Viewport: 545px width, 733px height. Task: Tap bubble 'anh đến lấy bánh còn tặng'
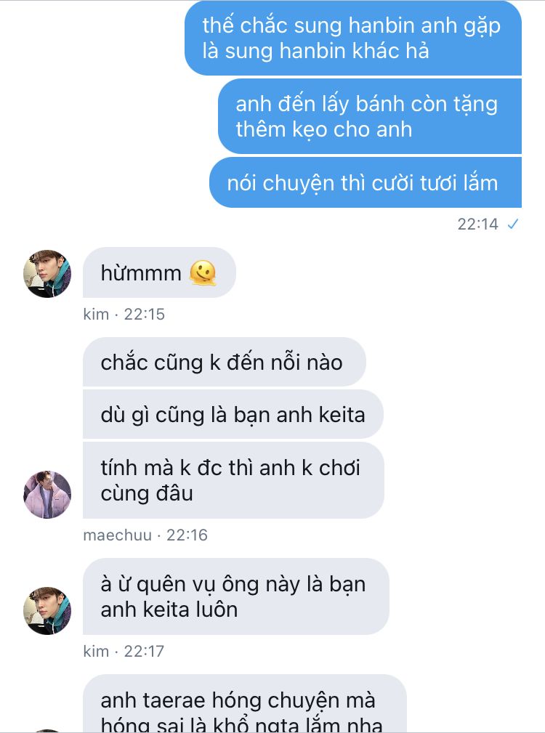pos(370,116)
